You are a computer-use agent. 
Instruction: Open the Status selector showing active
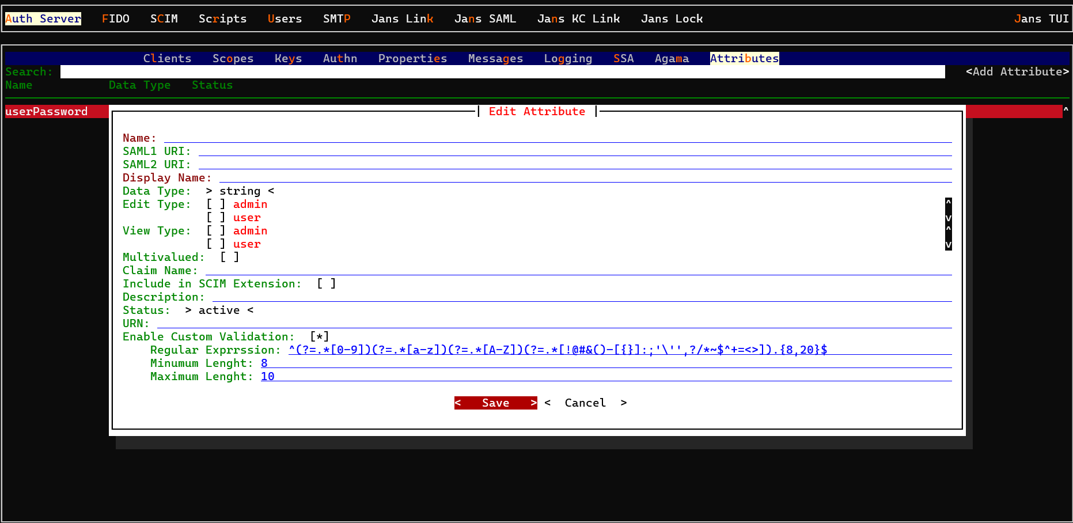tap(219, 310)
